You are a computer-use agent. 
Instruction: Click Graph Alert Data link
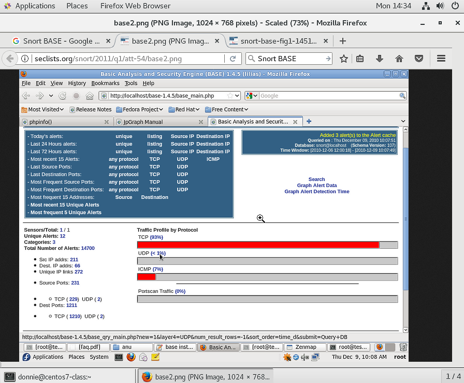(317, 186)
